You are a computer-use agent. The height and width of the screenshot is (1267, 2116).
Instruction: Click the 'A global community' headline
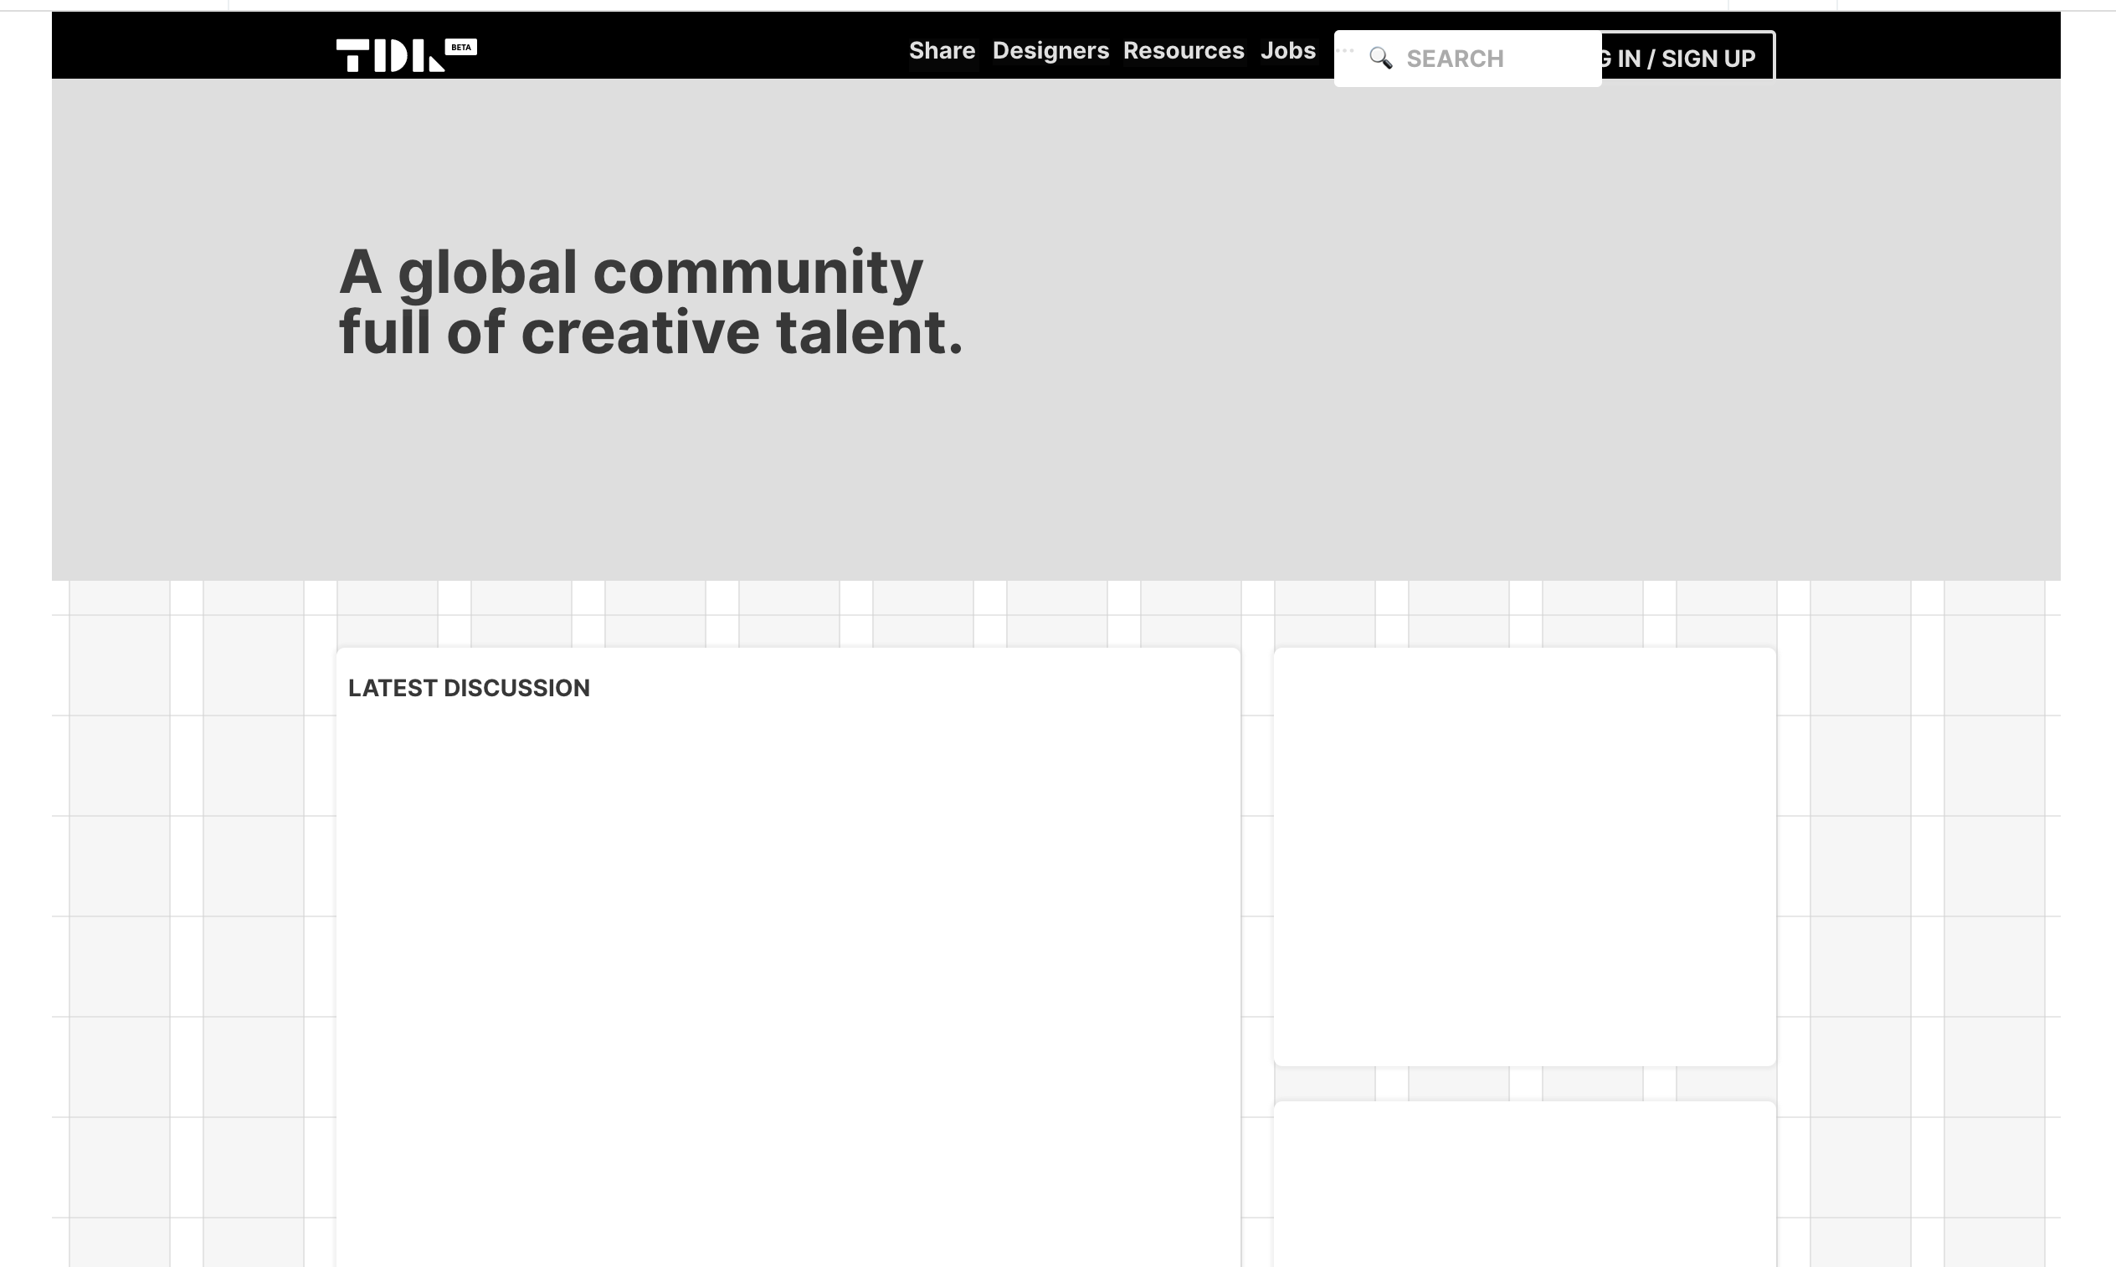(x=630, y=272)
